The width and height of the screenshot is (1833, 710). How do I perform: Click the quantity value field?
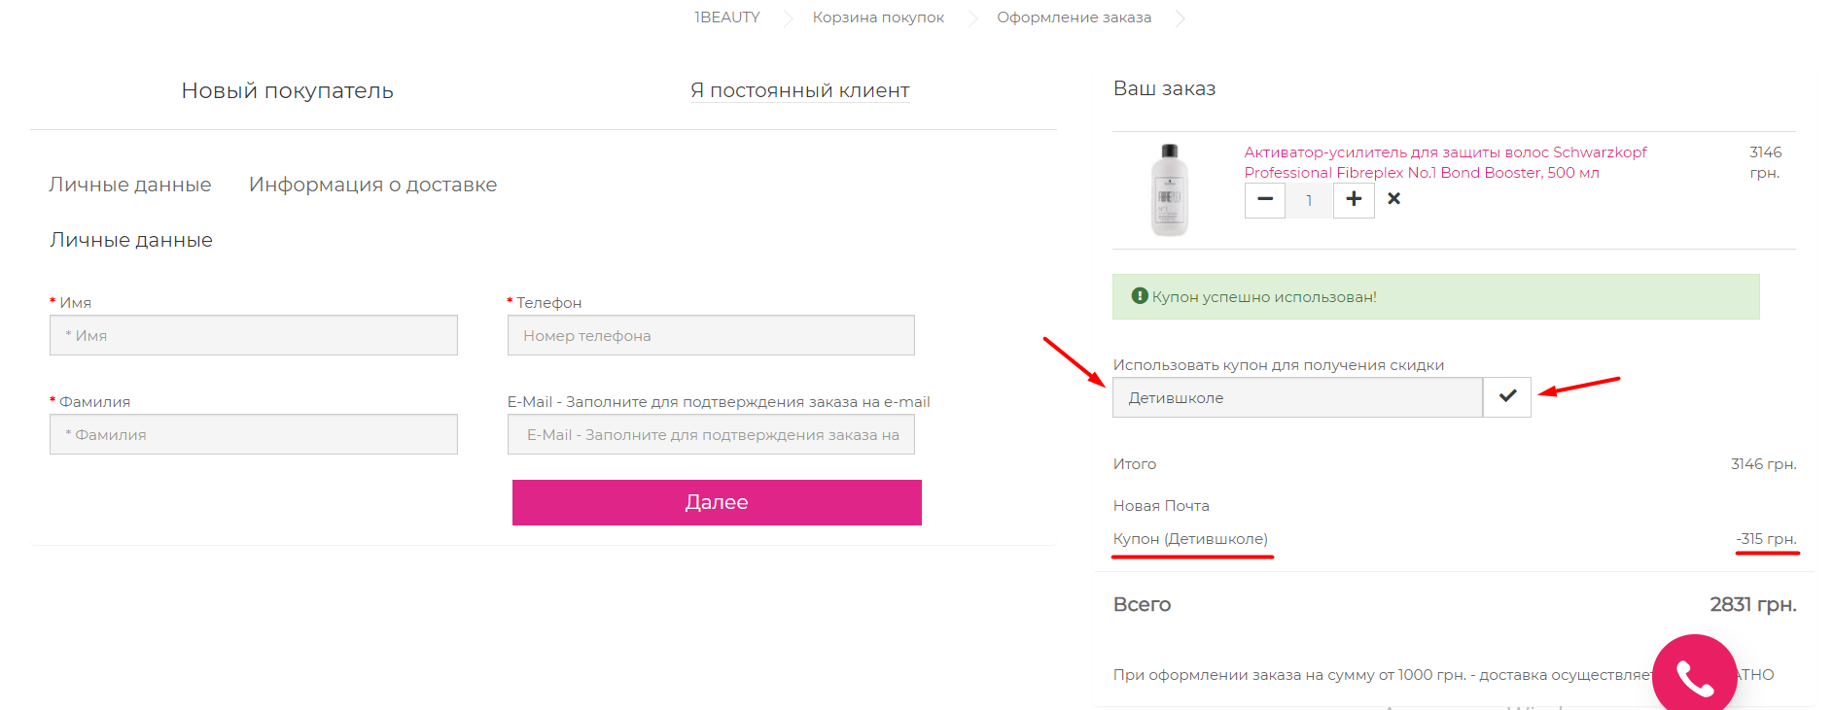pos(1309,200)
